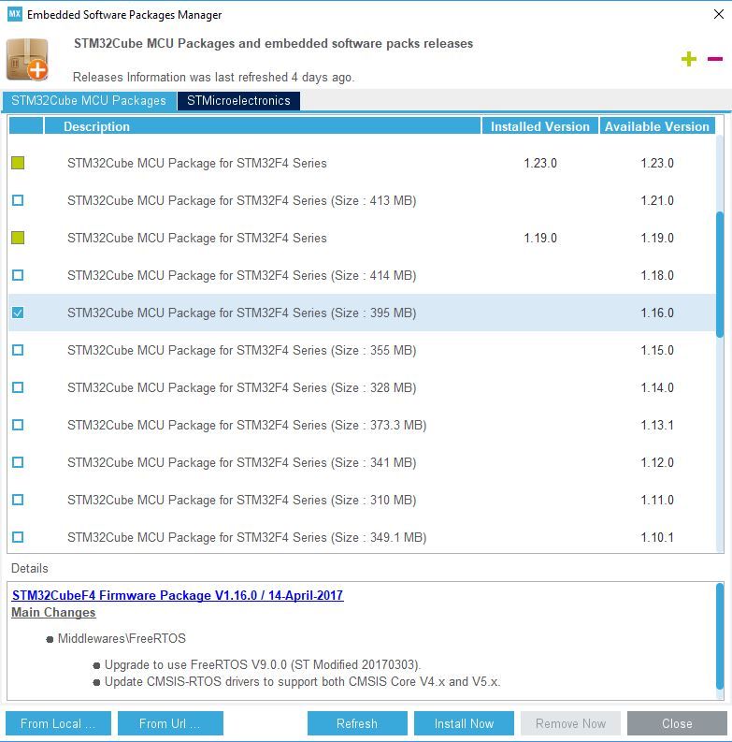This screenshot has width=732, height=742.
Task: Click available version 1.13.1 cell
Action: point(657,425)
